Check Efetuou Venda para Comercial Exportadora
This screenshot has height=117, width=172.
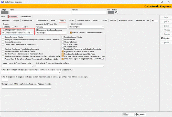pos(3,44)
